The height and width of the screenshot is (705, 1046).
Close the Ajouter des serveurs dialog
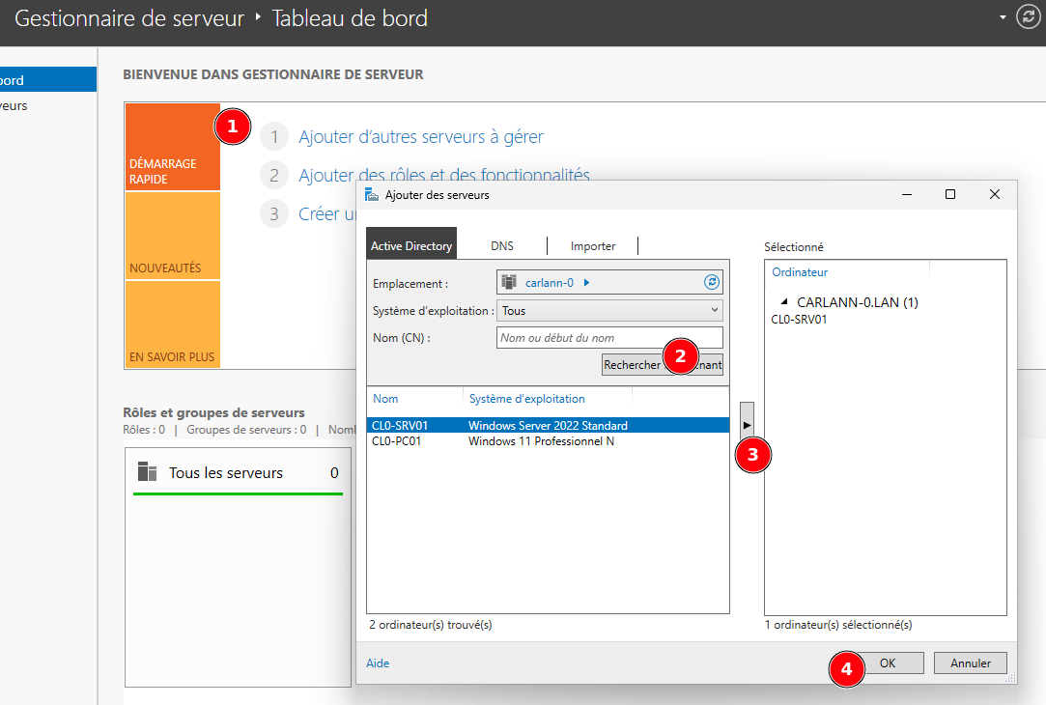pyautogui.click(x=995, y=194)
